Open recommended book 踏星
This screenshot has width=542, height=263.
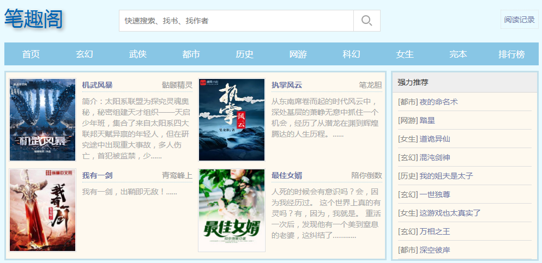tap(427, 120)
